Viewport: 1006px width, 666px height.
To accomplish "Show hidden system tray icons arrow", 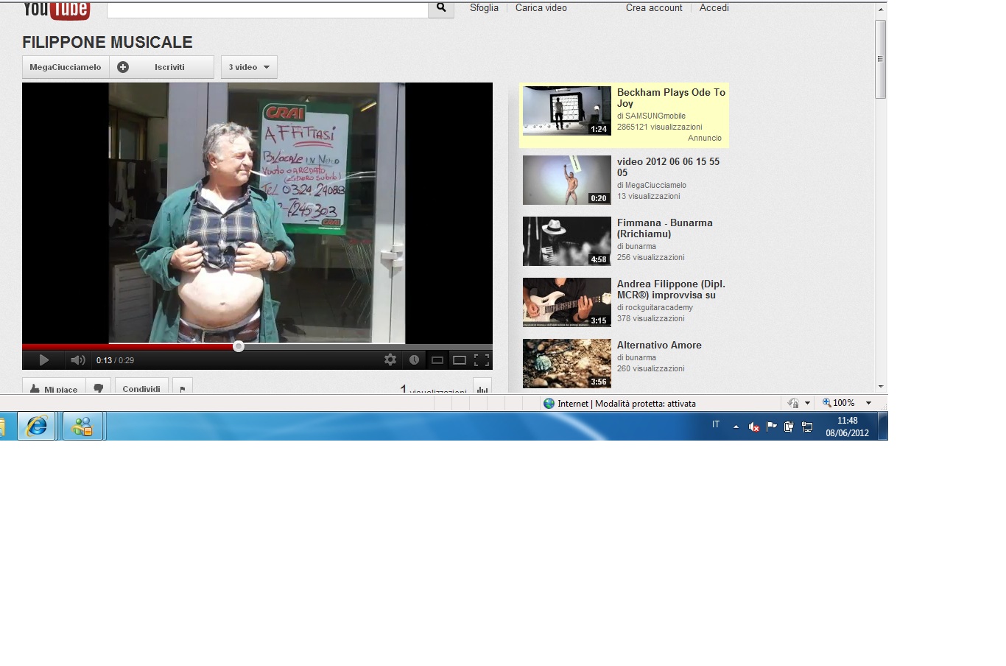I will (736, 427).
